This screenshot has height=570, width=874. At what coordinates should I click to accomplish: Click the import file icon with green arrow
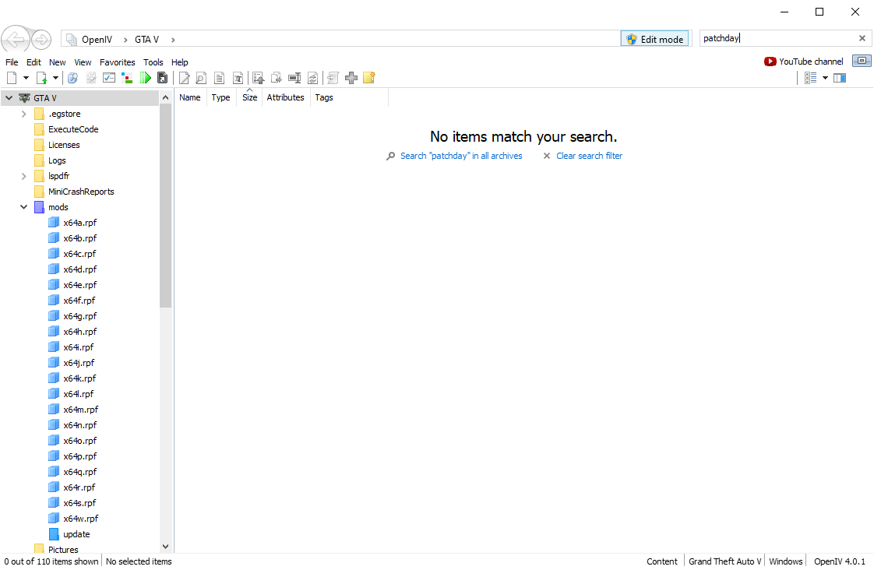pos(41,78)
